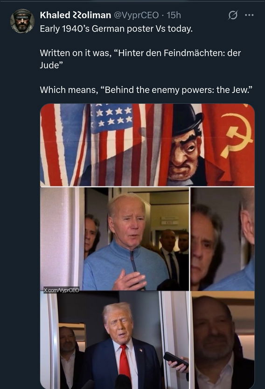
Task: Open photo of man in blue zip sweater
Action: (115, 239)
